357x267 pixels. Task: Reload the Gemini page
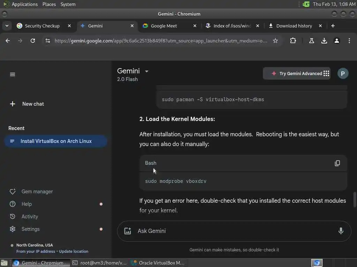pyautogui.click(x=33, y=41)
